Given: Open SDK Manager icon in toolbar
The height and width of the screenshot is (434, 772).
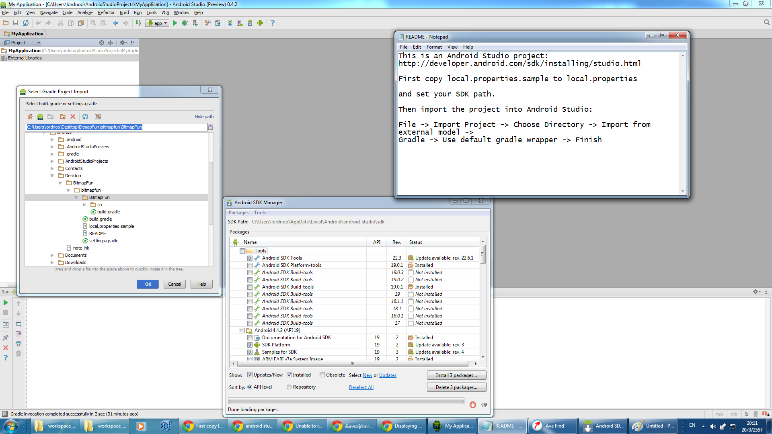Looking at the screenshot, I should (250, 23).
